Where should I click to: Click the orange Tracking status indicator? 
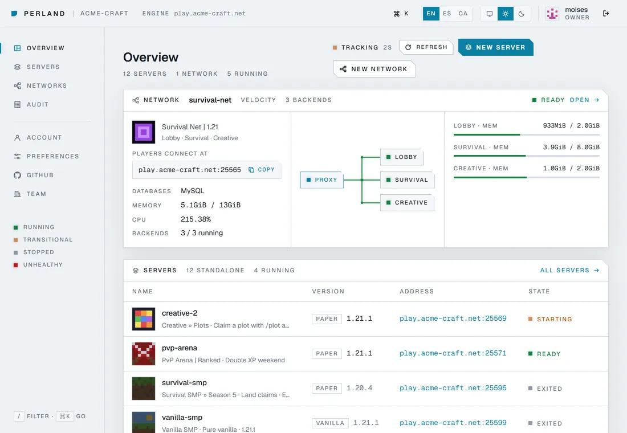[335, 48]
